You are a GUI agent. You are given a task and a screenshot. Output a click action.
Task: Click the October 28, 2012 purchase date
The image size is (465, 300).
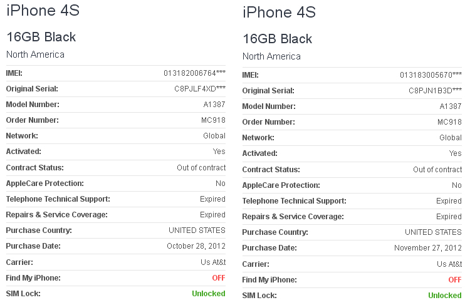click(x=196, y=246)
